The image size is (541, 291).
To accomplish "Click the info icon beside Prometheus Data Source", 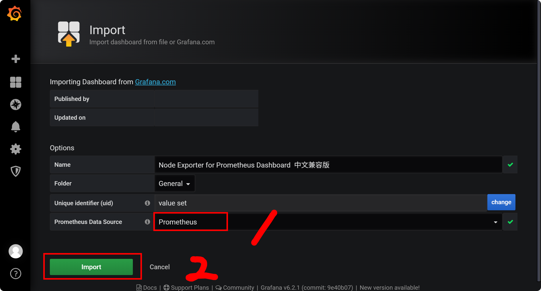I will (x=148, y=222).
